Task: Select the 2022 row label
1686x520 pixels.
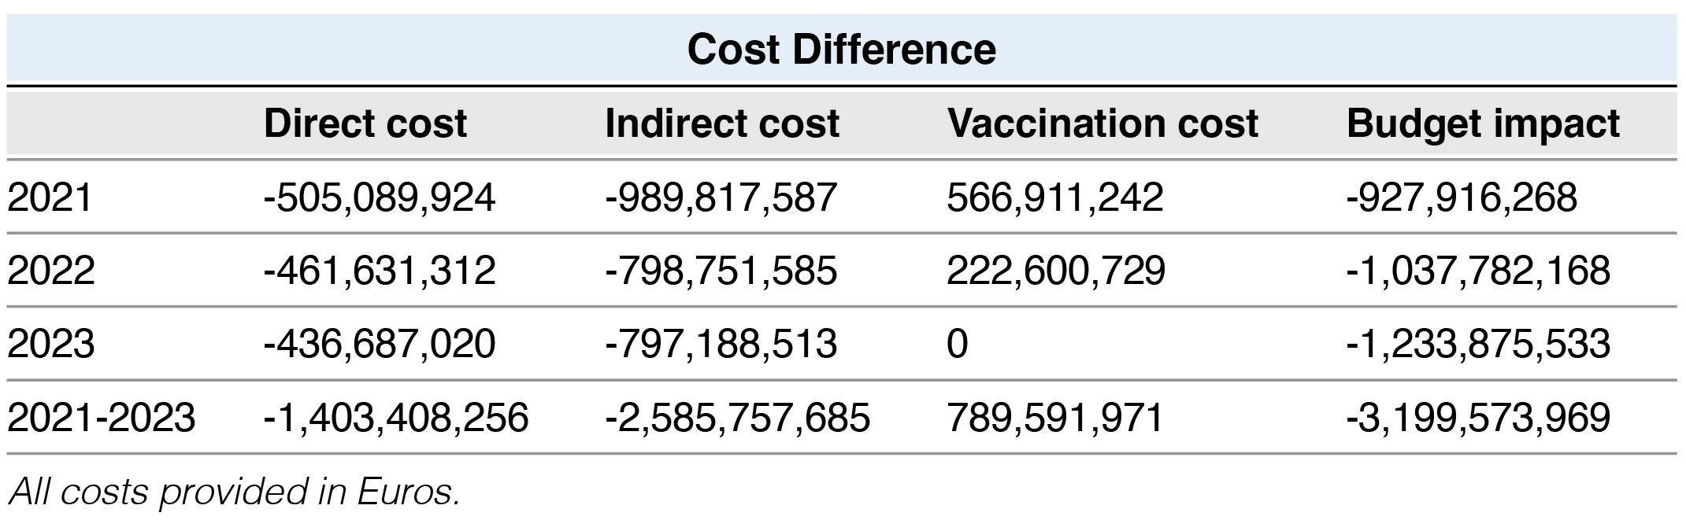Action: click(x=51, y=270)
